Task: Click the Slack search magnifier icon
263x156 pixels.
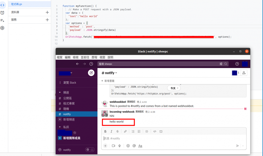Action: pyautogui.click(x=226, y=64)
